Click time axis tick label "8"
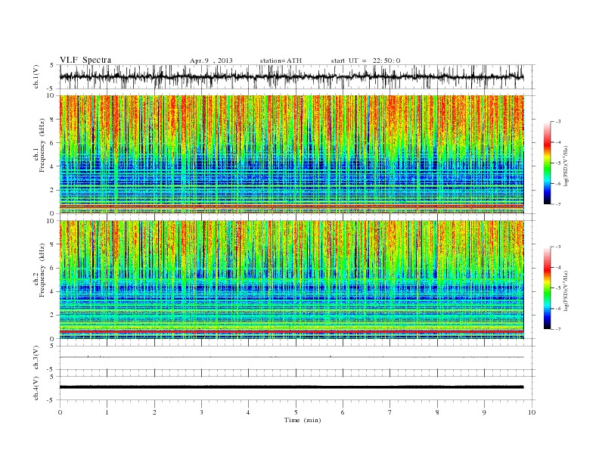Screen dimensions: 599x463 click(437, 412)
